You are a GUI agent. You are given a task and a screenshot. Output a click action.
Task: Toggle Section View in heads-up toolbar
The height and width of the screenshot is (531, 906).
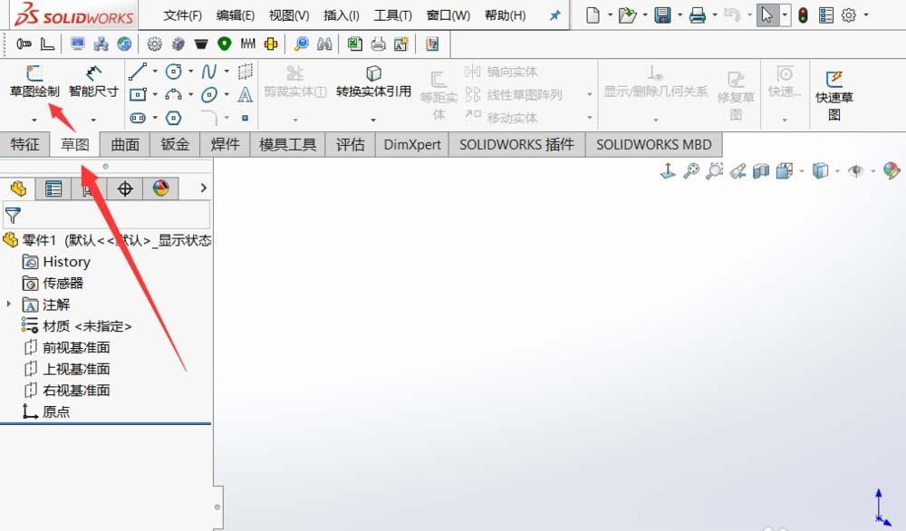[x=761, y=171]
